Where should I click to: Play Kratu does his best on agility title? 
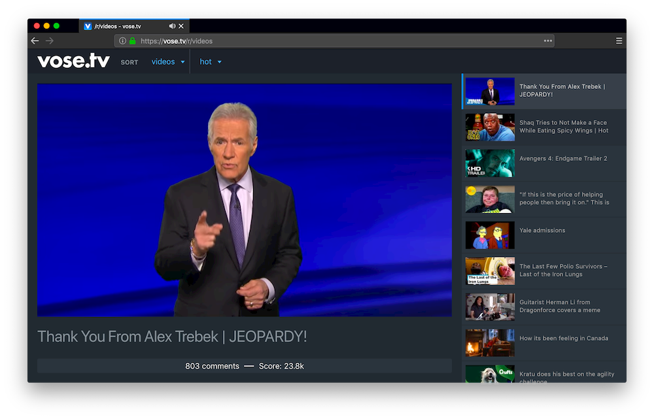point(567,377)
